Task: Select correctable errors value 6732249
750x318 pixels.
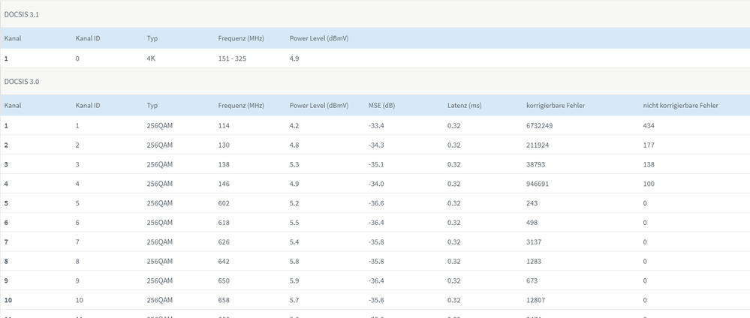Action: [x=540, y=126]
